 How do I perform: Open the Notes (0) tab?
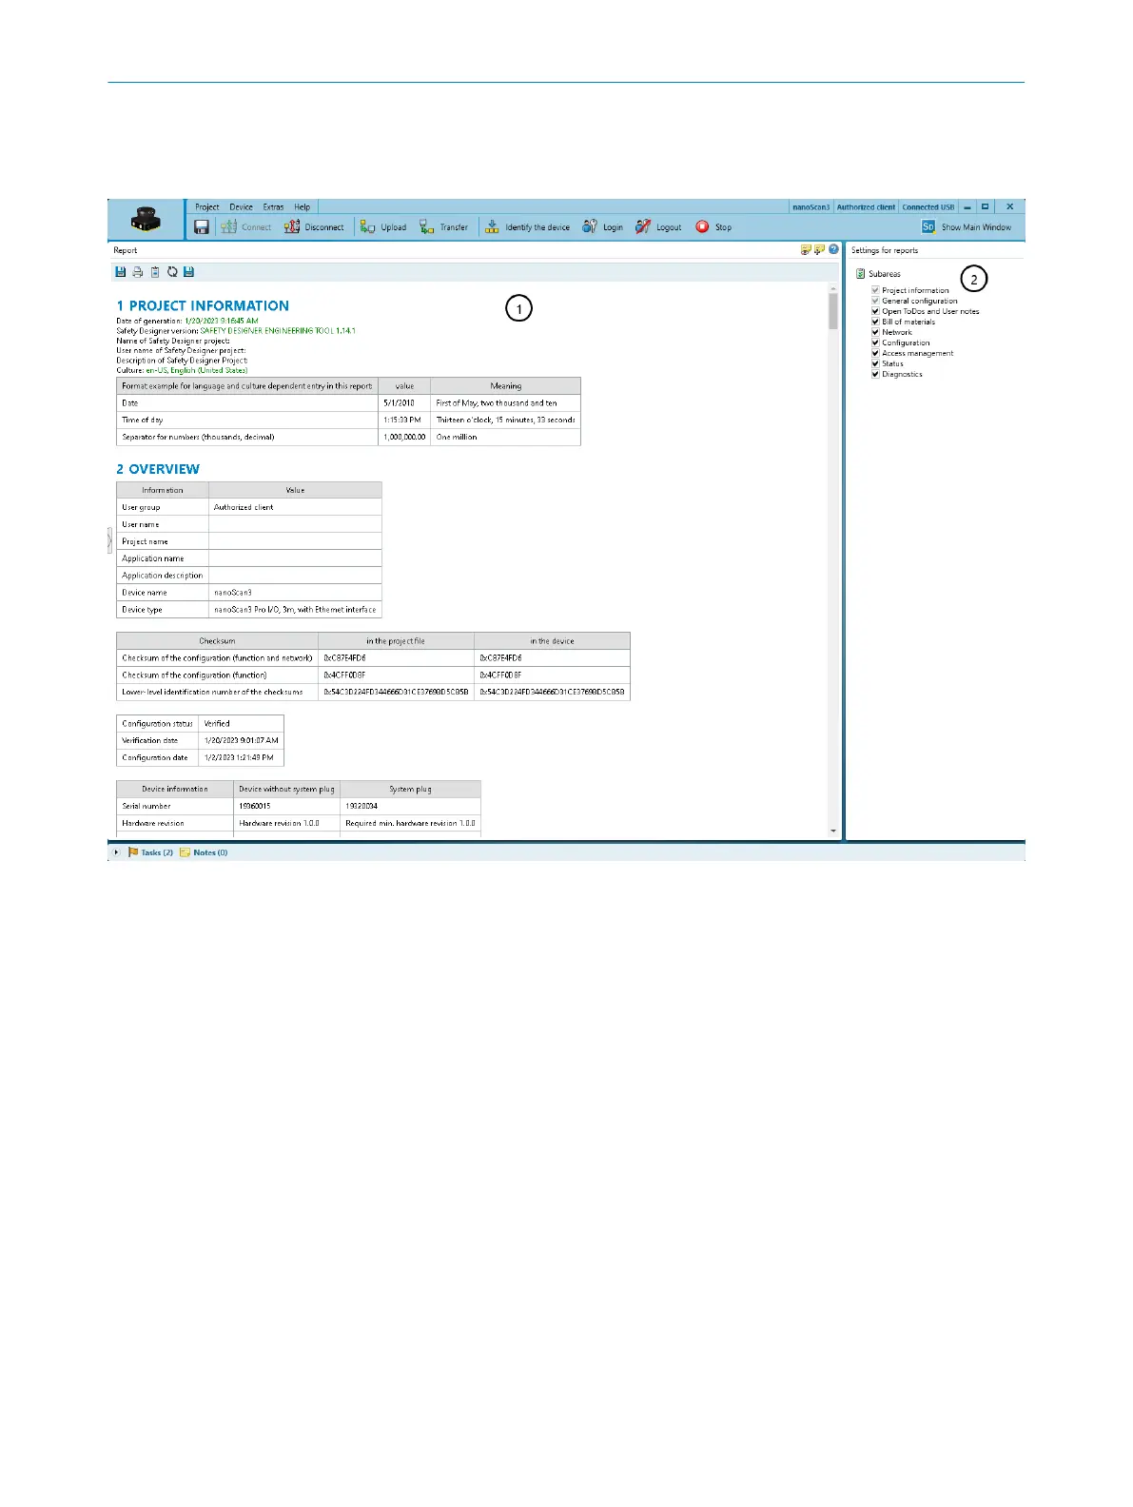click(x=204, y=852)
